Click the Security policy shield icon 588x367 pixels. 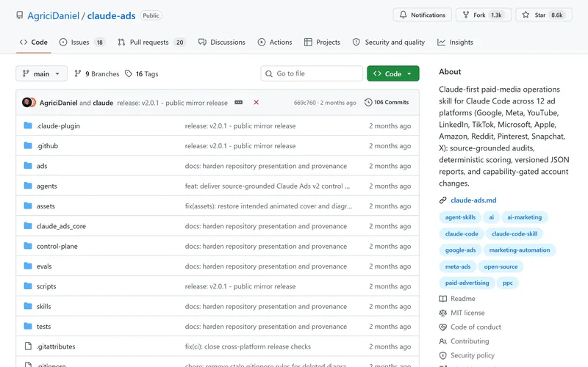click(443, 355)
